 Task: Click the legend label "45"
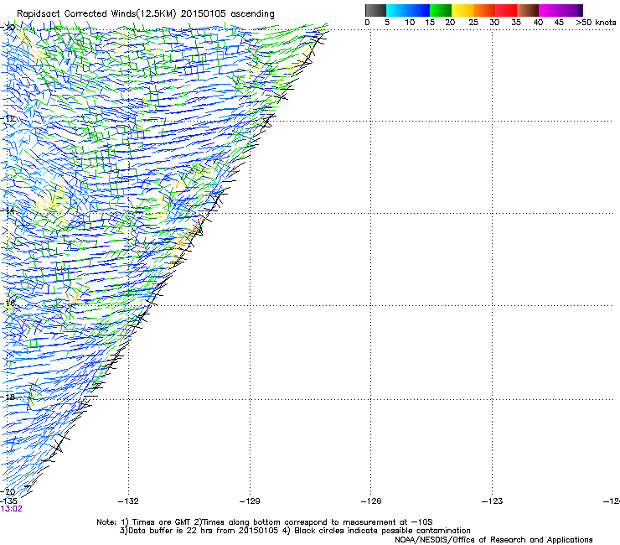(559, 23)
